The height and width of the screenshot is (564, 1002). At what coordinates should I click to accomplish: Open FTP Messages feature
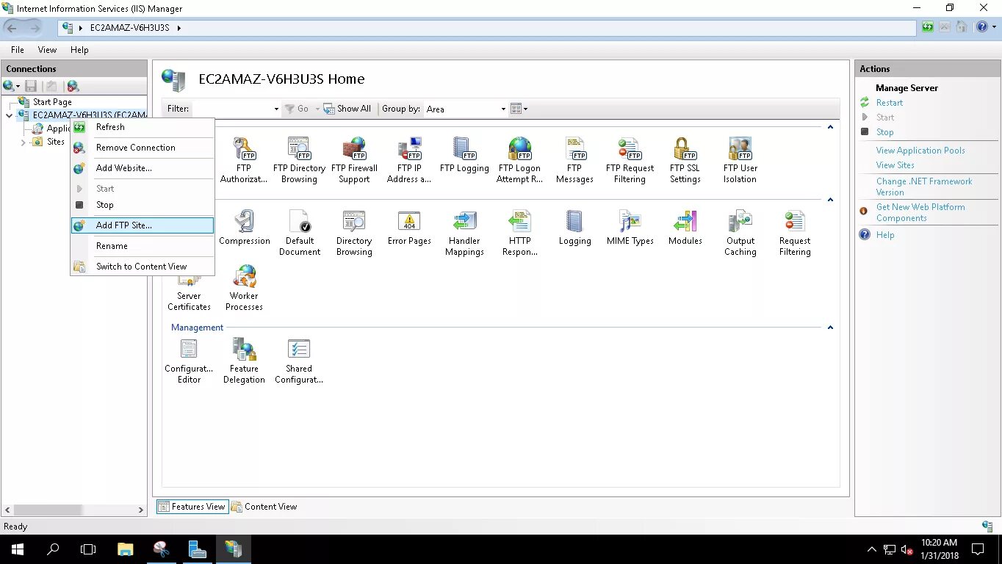tap(574, 160)
